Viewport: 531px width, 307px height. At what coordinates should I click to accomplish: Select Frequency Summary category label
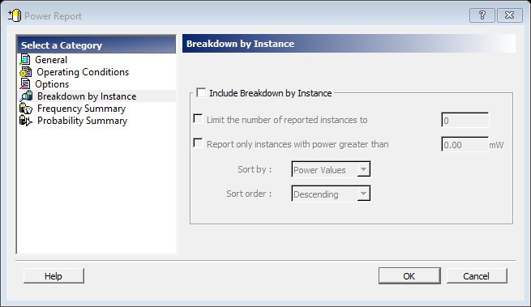pos(82,109)
